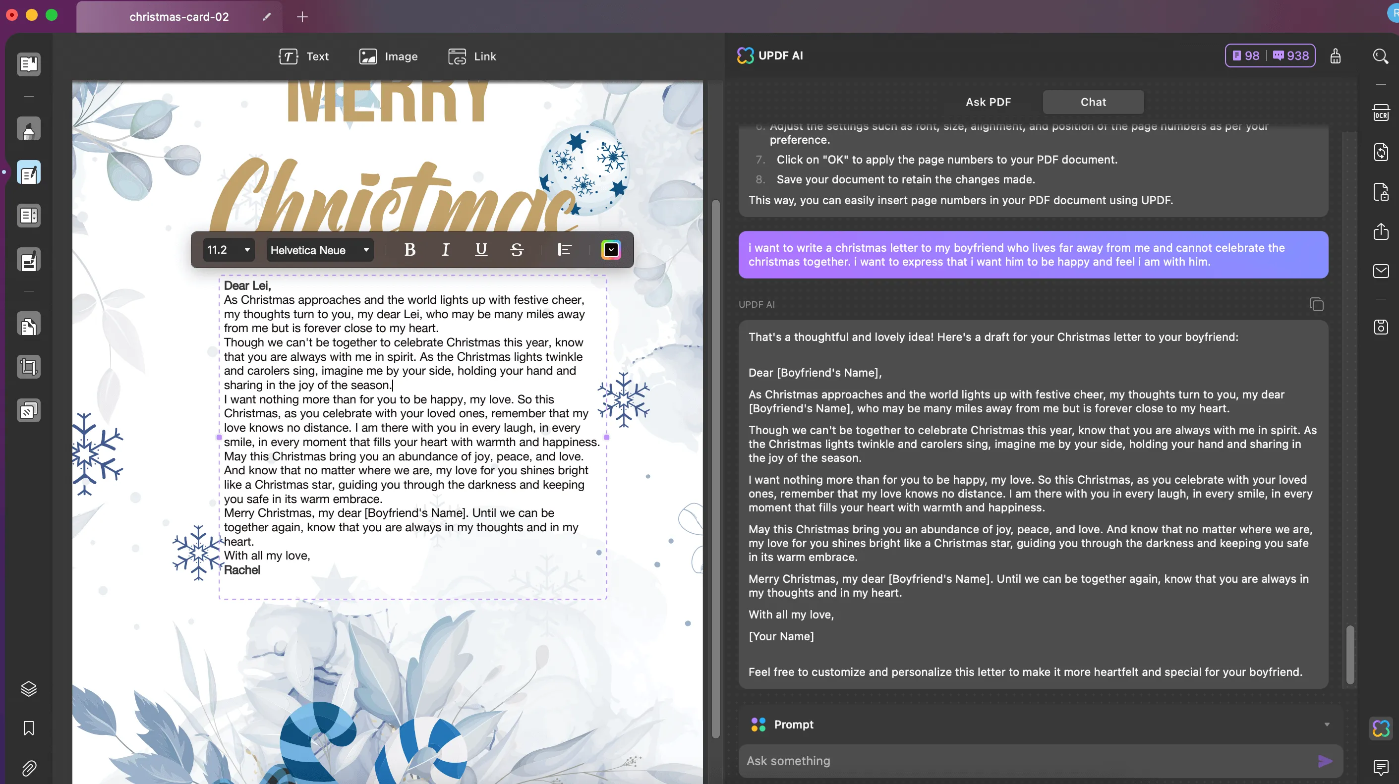Send the chat message arrow

(1325, 761)
